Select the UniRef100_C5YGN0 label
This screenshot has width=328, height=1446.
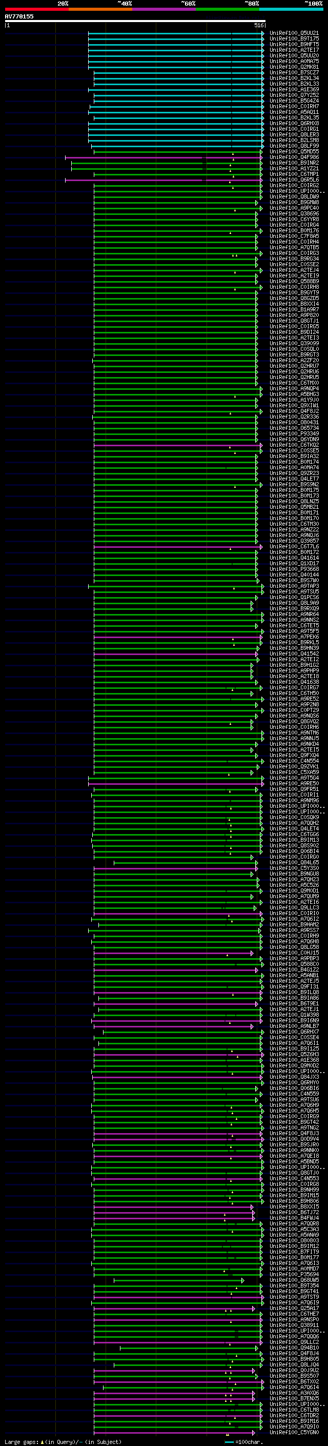click(x=294, y=1432)
